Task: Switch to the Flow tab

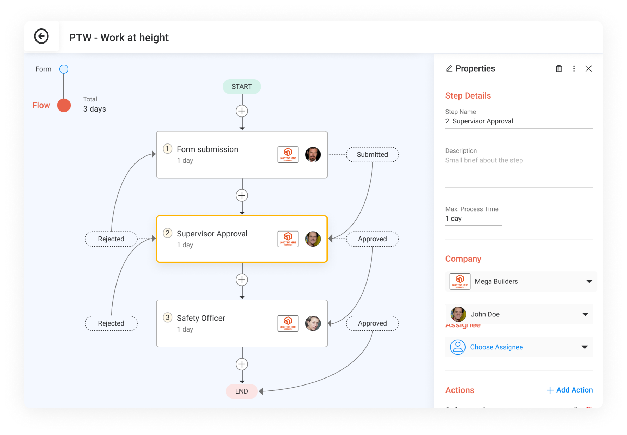Action: point(41,105)
